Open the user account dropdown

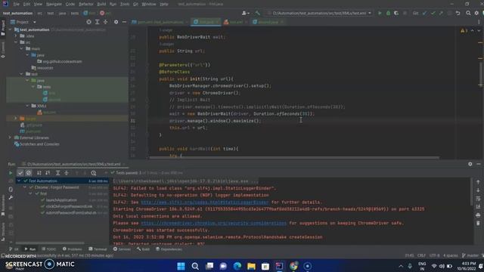coord(246,14)
